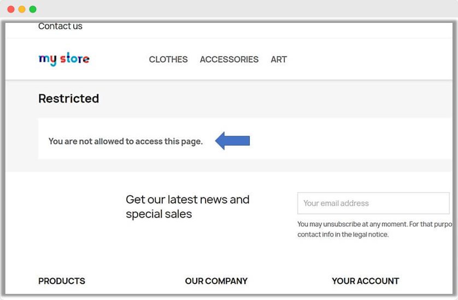Select the ART menu item

coord(279,59)
